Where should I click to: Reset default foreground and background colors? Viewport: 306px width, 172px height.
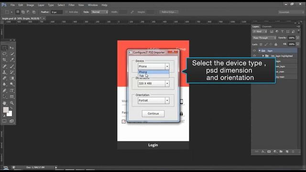[4, 116]
